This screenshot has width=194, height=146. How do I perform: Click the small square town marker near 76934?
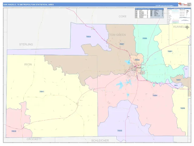tap(92, 28)
